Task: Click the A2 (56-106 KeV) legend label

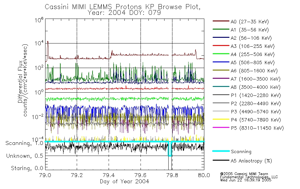Action: [x=251, y=38]
